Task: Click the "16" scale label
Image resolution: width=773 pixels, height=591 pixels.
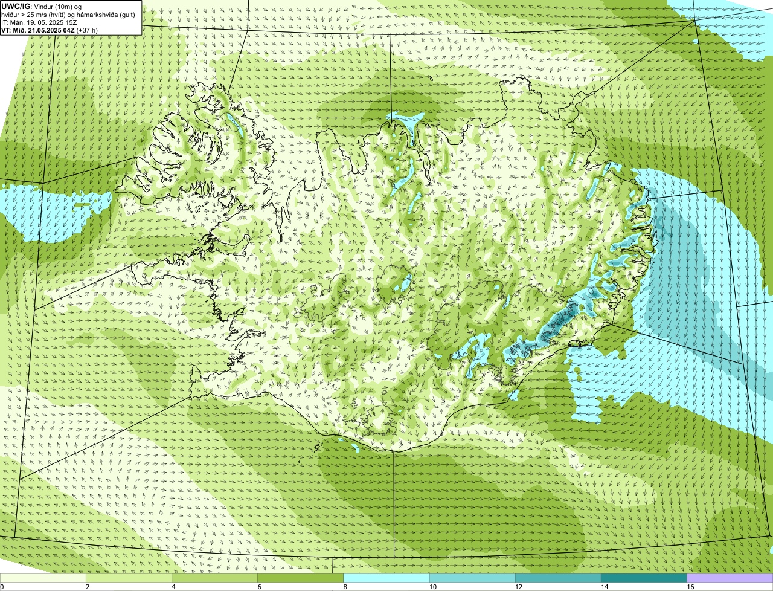Action: 690,587
